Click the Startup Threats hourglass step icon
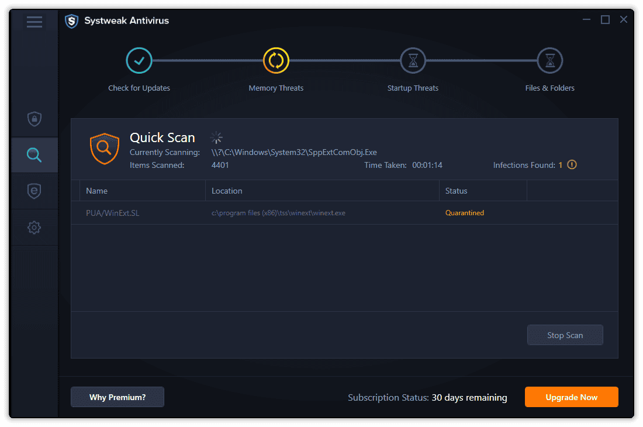 [413, 61]
